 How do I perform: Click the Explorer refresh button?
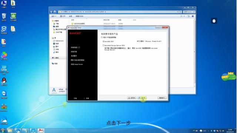(x=180, y=12)
